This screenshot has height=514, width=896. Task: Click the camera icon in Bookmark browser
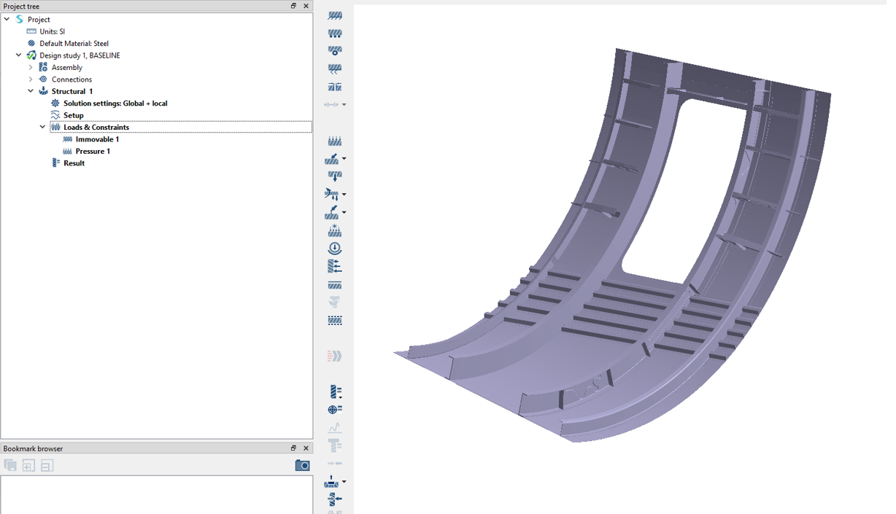302,465
